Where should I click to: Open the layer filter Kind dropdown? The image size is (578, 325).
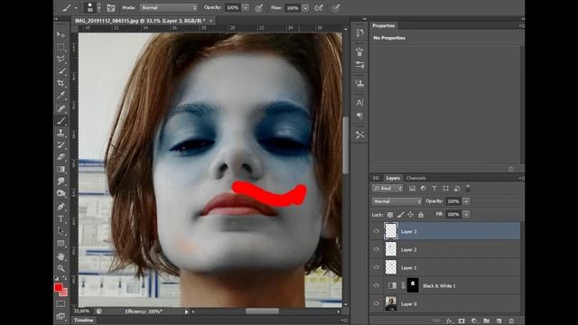click(387, 189)
